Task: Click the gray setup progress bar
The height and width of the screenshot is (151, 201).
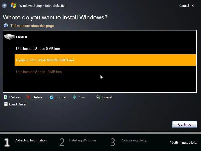Action: (100, 133)
